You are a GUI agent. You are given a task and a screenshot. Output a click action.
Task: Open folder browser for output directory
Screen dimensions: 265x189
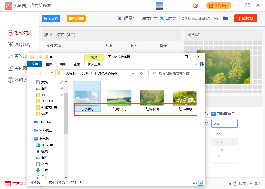pyautogui.click(x=225, y=19)
